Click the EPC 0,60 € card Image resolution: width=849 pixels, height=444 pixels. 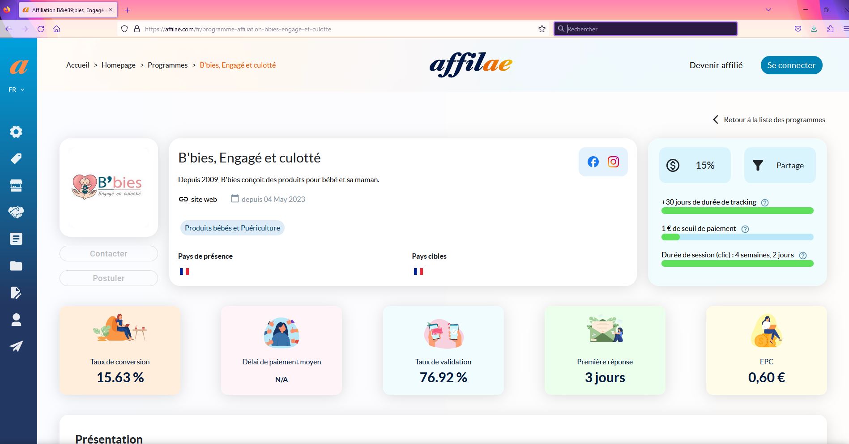click(767, 350)
